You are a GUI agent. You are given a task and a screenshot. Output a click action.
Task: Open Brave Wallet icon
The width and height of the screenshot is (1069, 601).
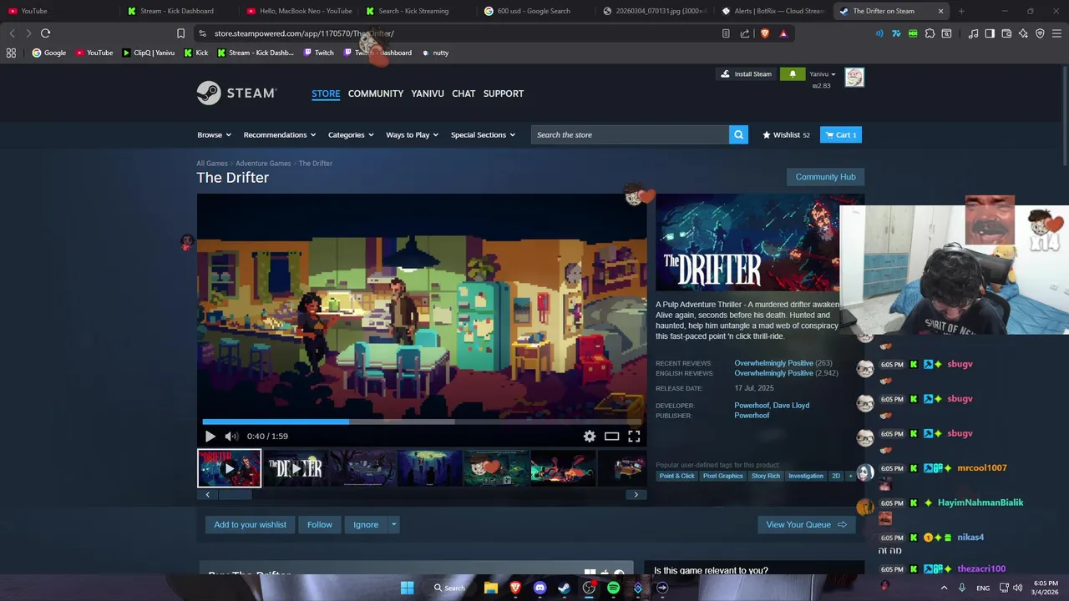[x=1006, y=33]
